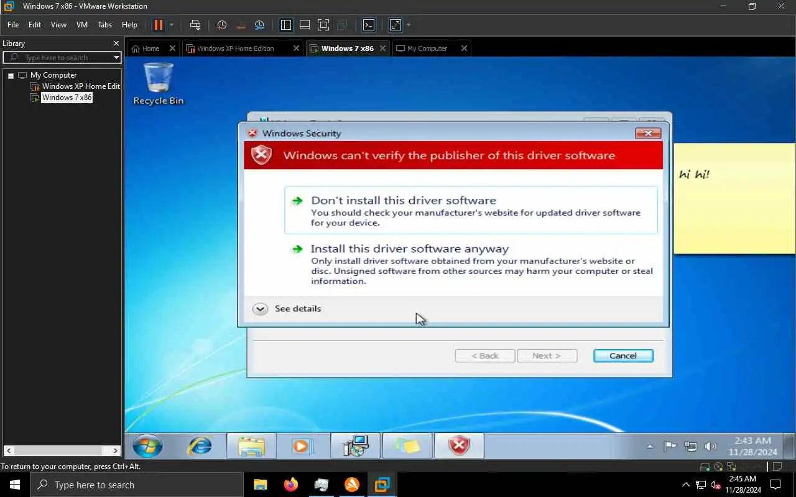Open the Snapshot Manager toolbar icon

[260, 25]
